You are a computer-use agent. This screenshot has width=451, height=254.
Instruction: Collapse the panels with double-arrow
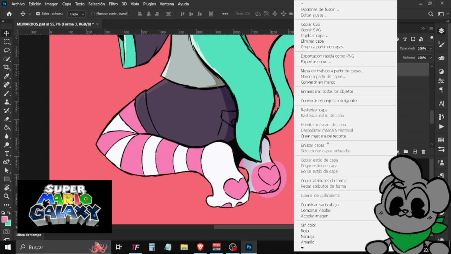[423, 28]
